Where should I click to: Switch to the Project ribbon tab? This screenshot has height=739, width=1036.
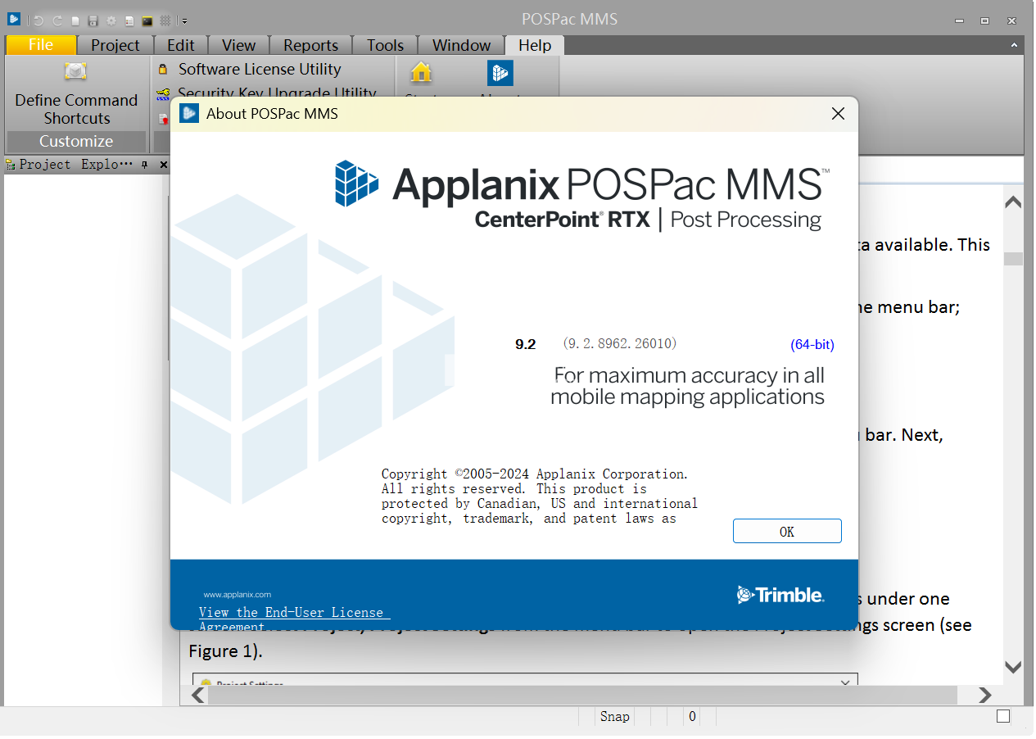coord(115,45)
